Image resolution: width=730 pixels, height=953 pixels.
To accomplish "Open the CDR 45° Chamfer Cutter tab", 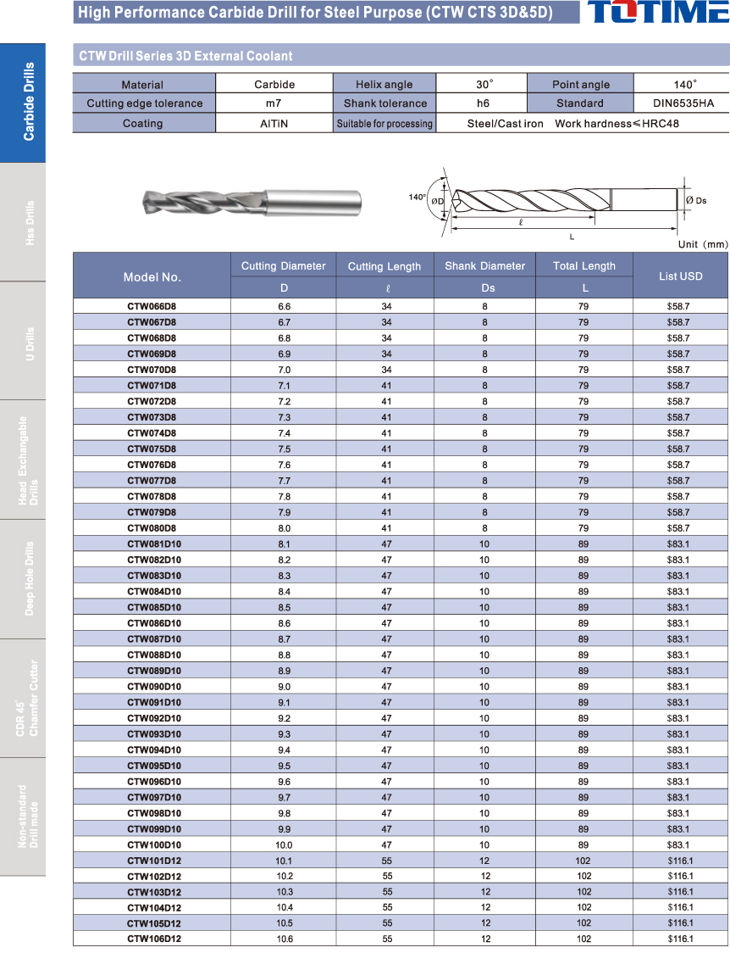I will click(23, 699).
